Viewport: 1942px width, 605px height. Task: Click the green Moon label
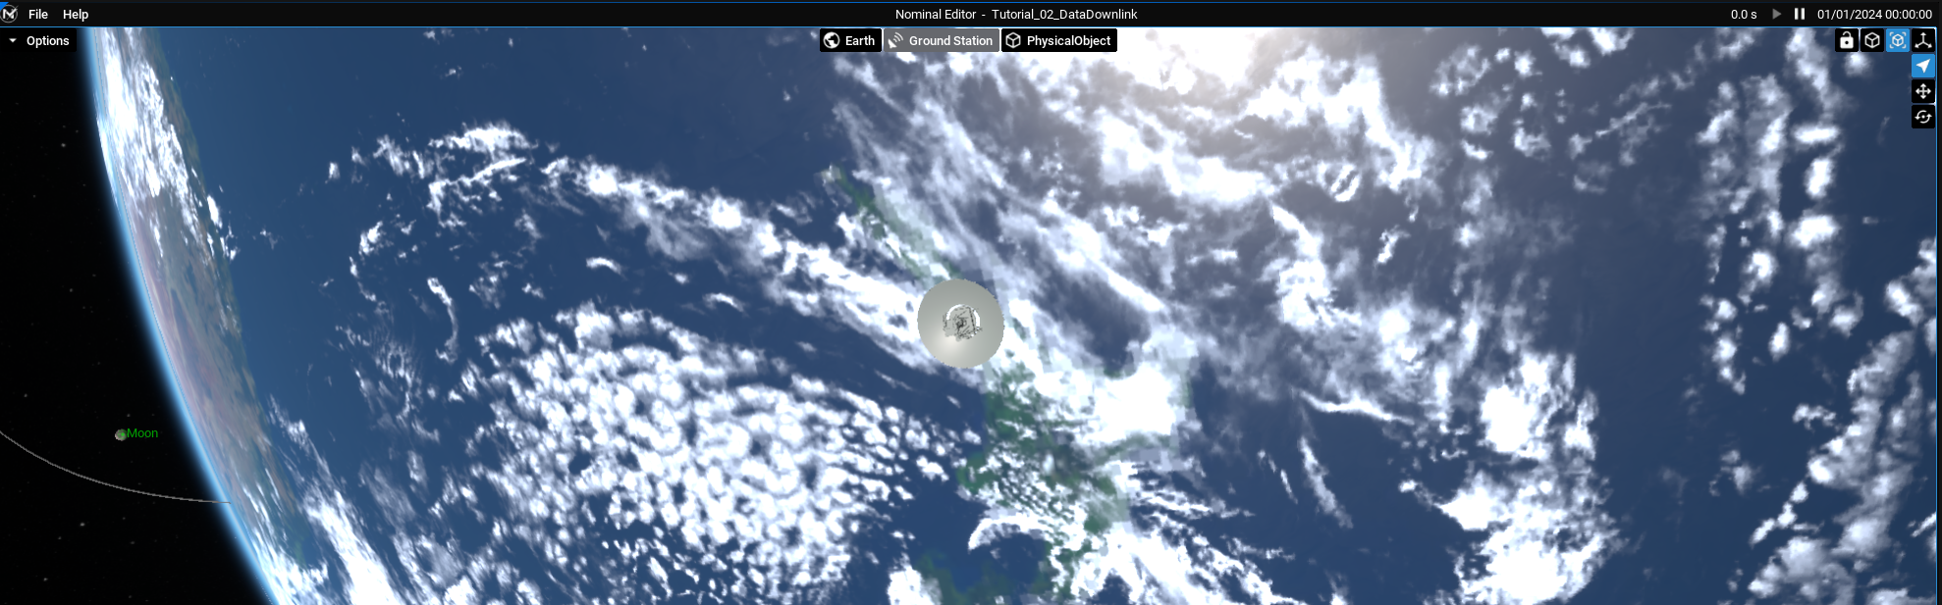[x=141, y=433]
